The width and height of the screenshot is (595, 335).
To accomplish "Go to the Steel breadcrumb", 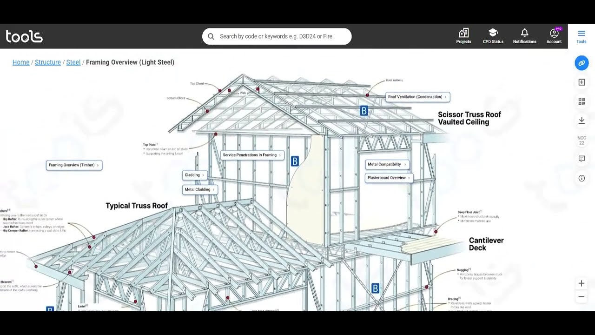I will pyautogui.click(x=73, y=62).
